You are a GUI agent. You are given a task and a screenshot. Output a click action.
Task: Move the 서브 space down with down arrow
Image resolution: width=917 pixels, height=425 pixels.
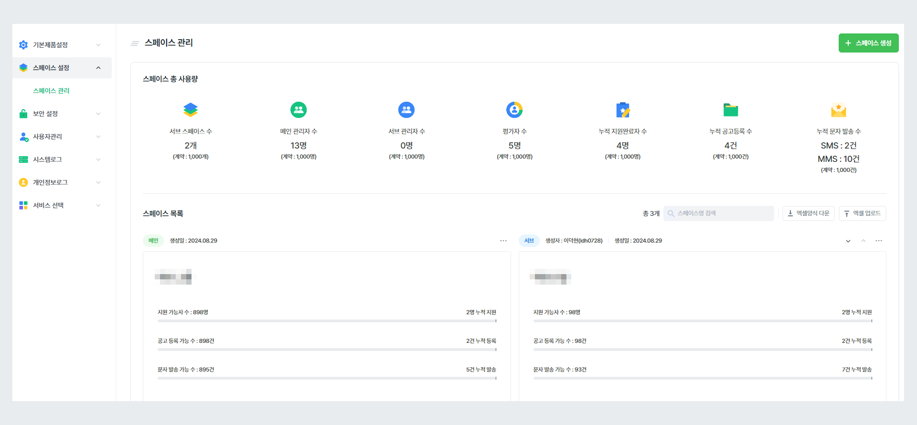click(x=848, y=241)
